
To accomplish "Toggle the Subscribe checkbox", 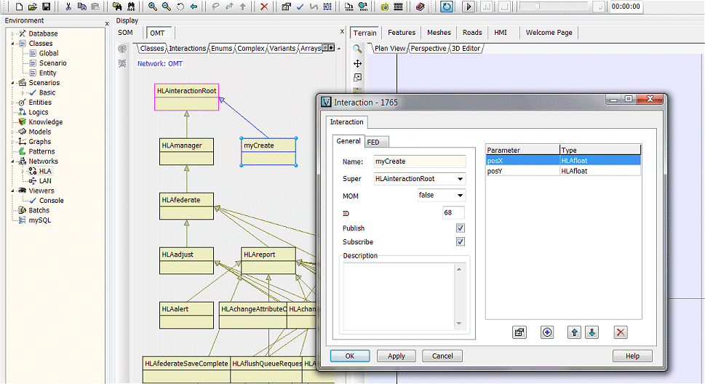I will pos(460,242).
